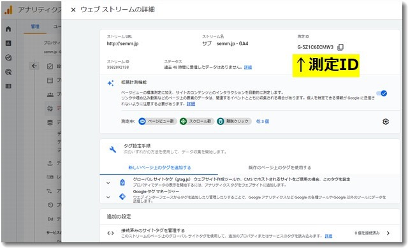Select 新しいページ上のタグを追加する tab
The height and width of the screenshot is (248, 408).
click(159, 168)
